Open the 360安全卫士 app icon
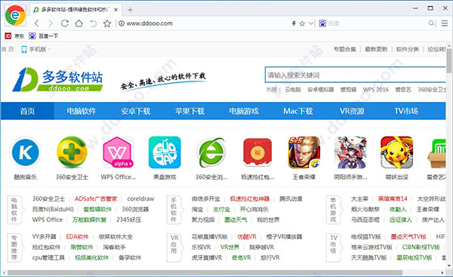The width and height of the screenshot is (453, 277). [72, 152]
